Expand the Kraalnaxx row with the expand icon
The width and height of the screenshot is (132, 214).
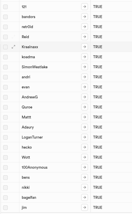[x=13, y=47]
